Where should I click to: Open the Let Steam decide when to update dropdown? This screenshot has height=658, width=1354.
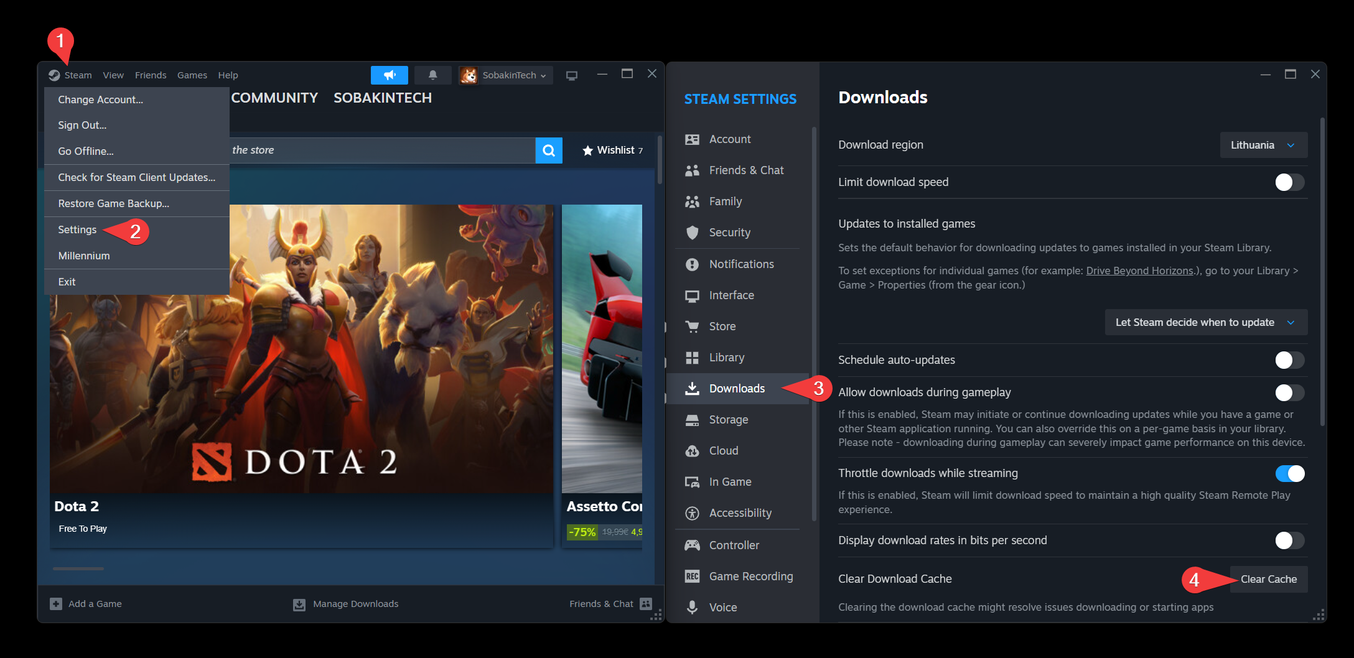pyautogui.click(x=1205, y=323)
